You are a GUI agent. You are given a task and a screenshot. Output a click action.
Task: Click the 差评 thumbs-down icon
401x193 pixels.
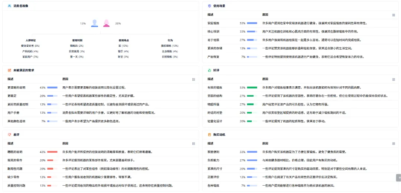click(9, 134)
